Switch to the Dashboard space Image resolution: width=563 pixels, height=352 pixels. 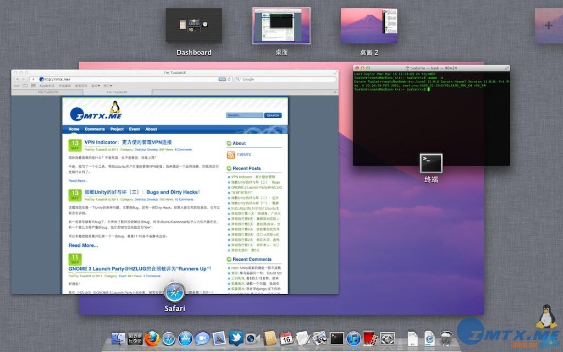[x=194, y=26]
